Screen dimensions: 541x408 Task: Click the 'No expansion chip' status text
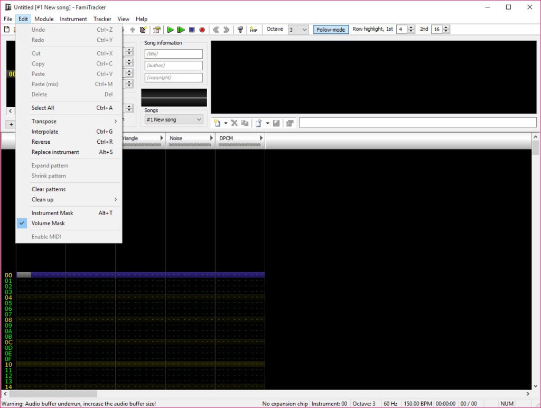(x=285, y=404)
